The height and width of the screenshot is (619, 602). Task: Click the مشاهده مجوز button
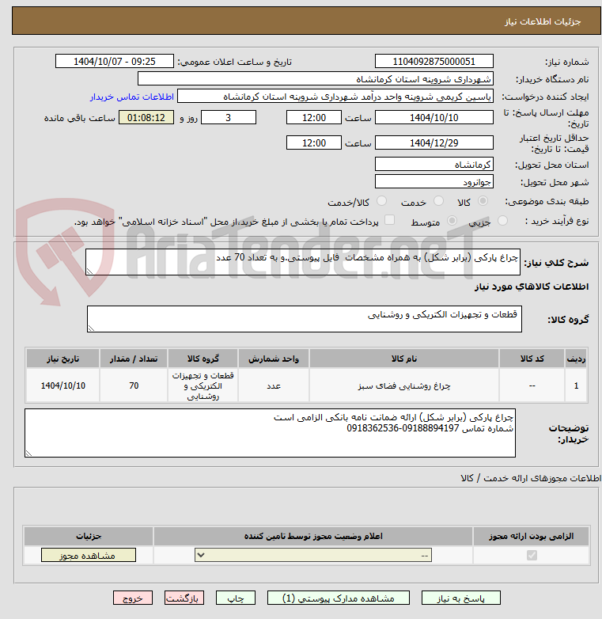[89, 555]
